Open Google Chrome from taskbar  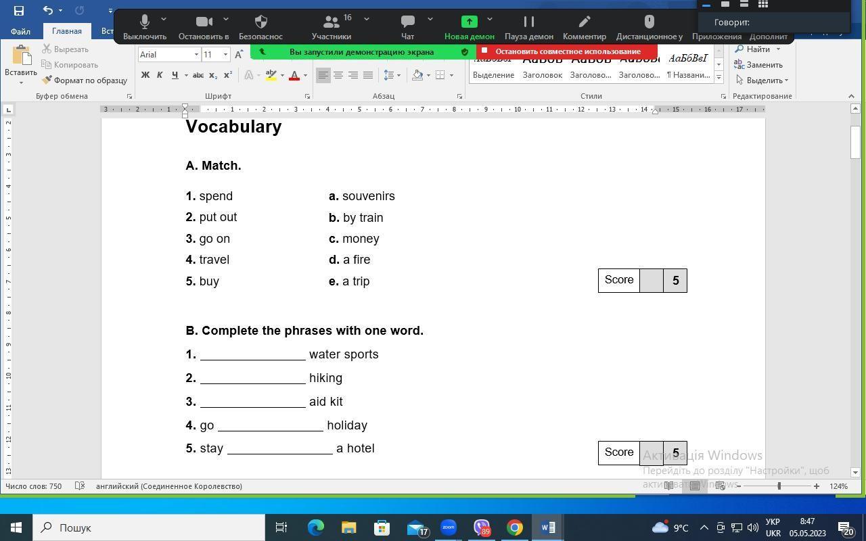(x=515, y=527)
